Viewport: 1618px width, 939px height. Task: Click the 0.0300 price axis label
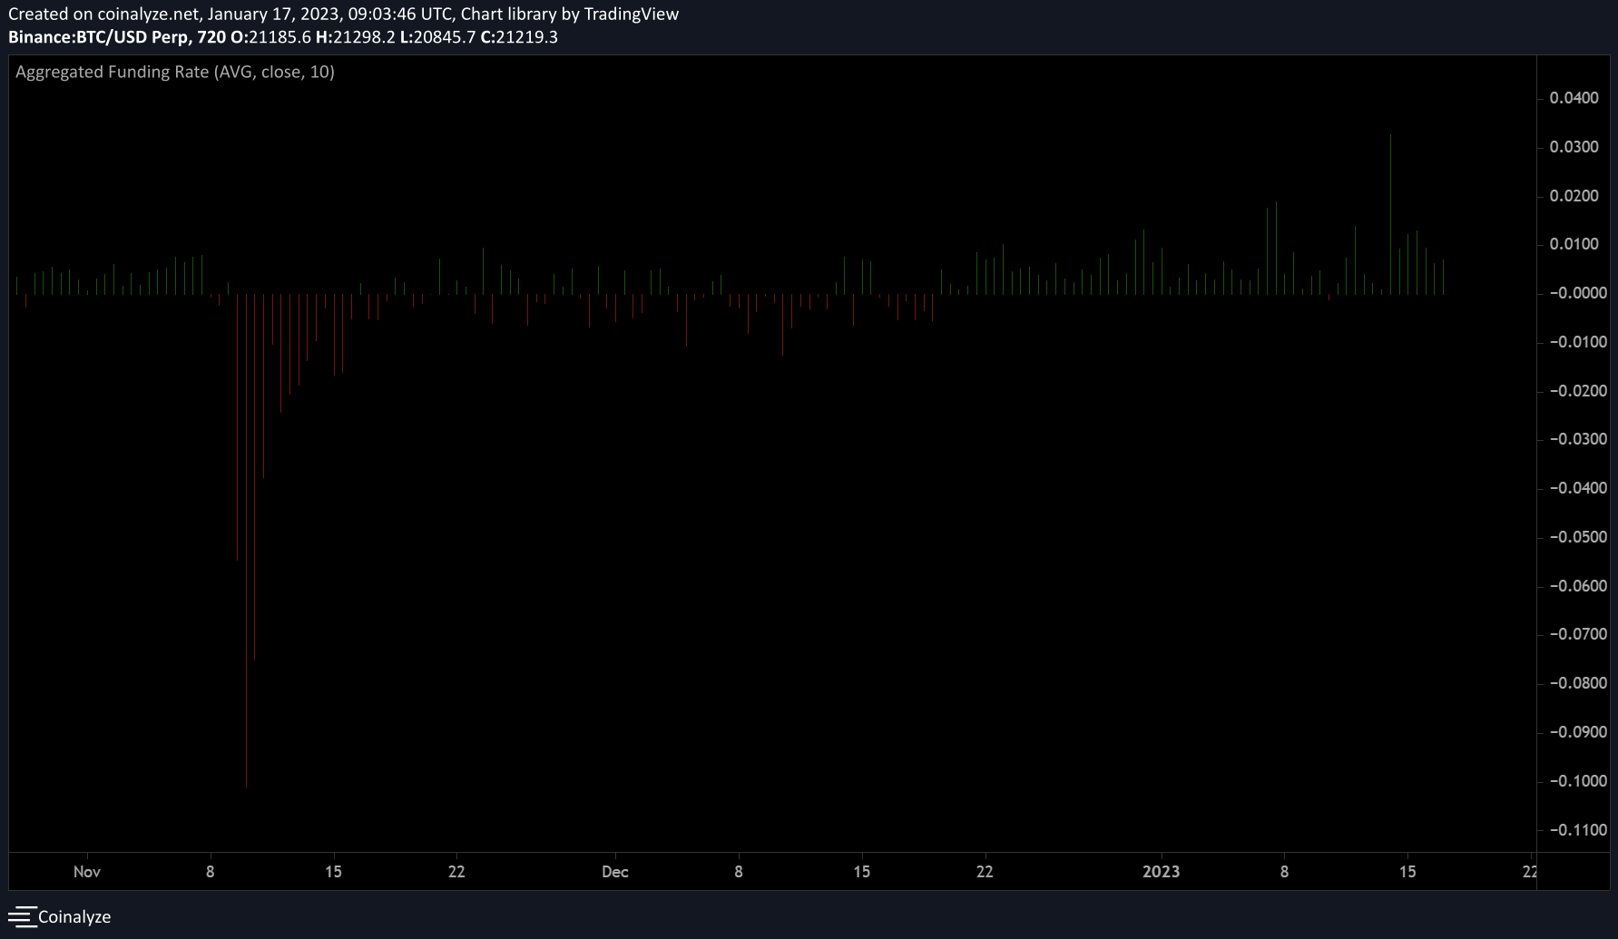(x=1574, y=147)
